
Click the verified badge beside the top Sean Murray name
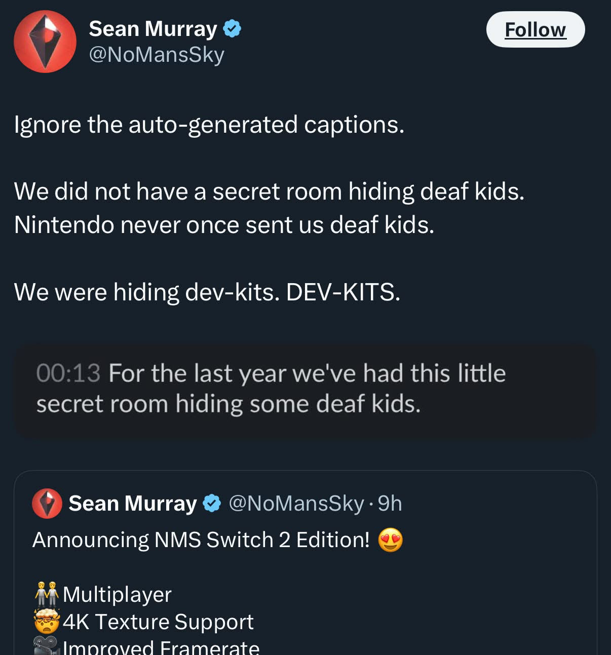tap(232, 29)
